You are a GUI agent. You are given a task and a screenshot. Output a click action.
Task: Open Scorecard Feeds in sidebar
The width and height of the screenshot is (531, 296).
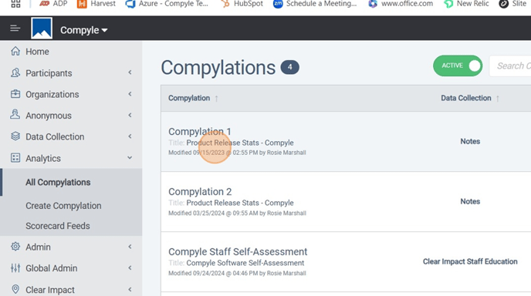[x=58, y=226]
